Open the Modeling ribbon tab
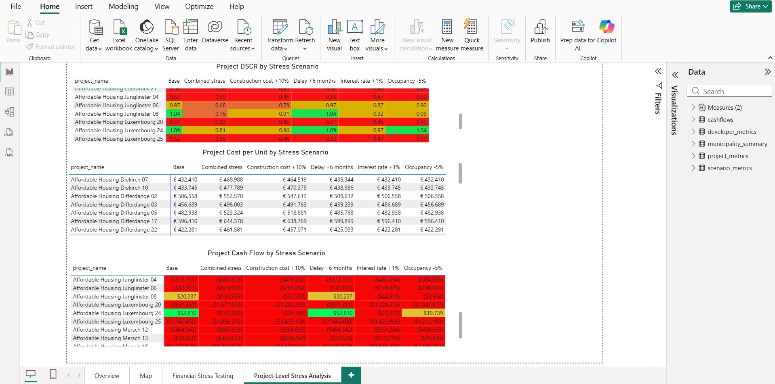The image size is (775, 384). click(x=123, y=6)
